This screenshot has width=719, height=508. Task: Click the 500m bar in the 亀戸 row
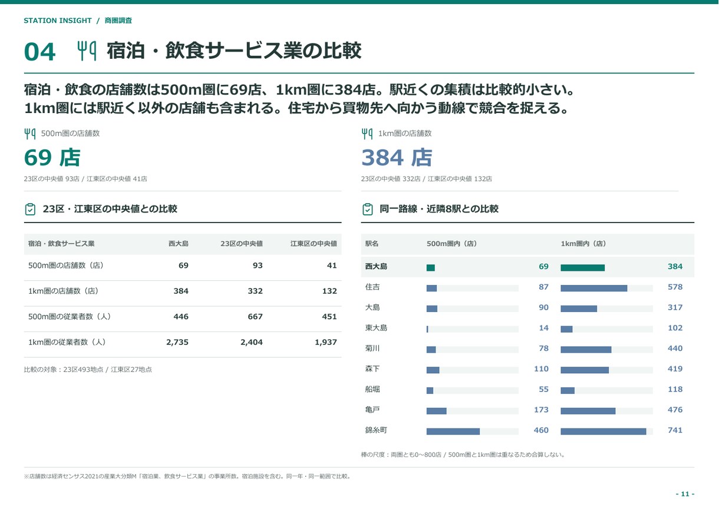pos(437,411)
